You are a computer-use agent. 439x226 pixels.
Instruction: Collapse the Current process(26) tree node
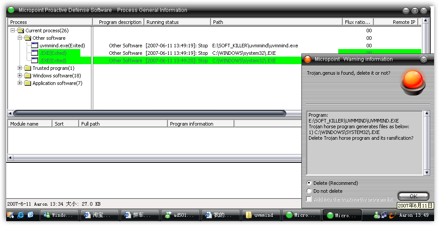(12, 30)
